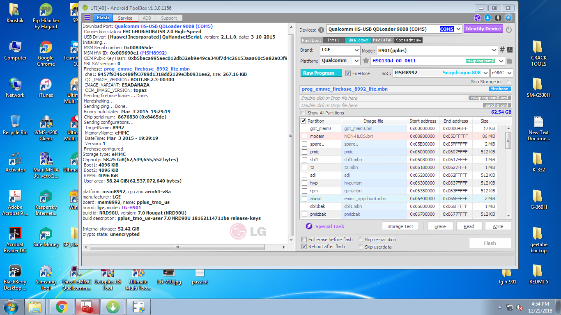Click the purple globe icon in header

[477, 18]
